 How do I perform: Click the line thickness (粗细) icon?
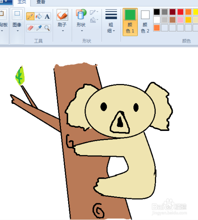(111, 14)
